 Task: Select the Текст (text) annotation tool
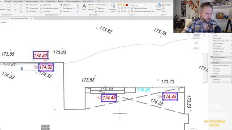pyautogui.click(x=84, y=7)
